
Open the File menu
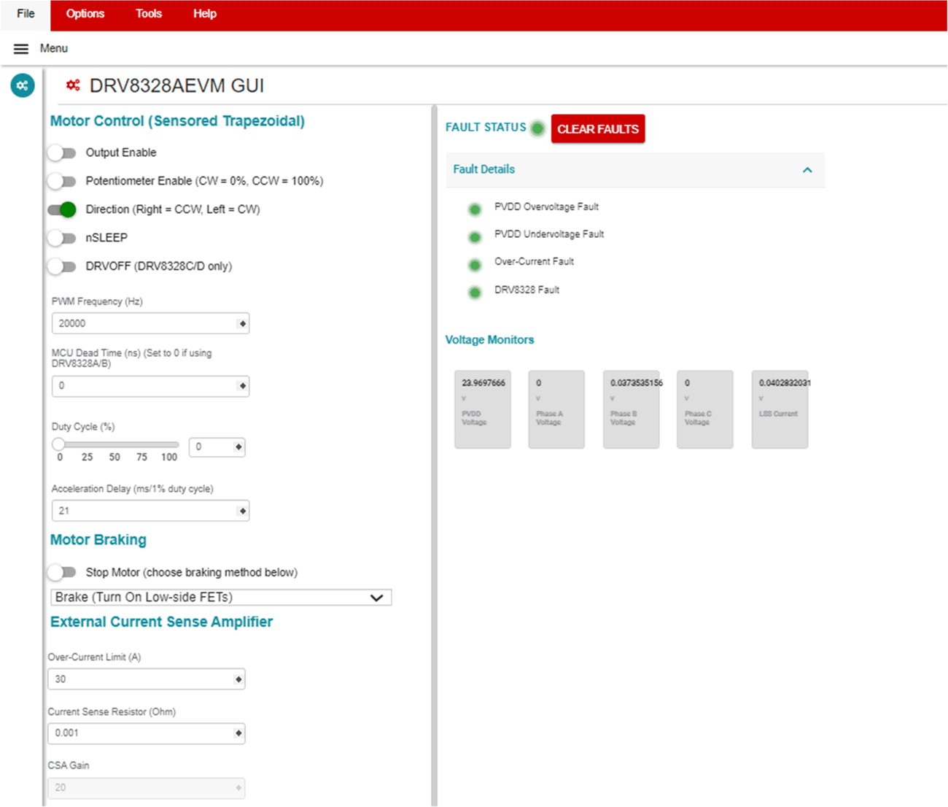(x=26, y=14)
